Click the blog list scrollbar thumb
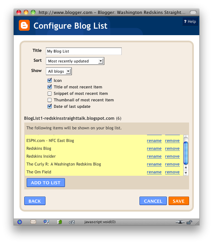The width and height of the screenshot is (213, 244). [x=186, y=153]
